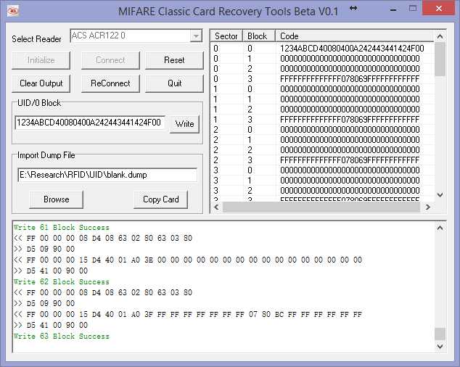Click the Reset button
The image size is (460, 367).
point(174,60)
